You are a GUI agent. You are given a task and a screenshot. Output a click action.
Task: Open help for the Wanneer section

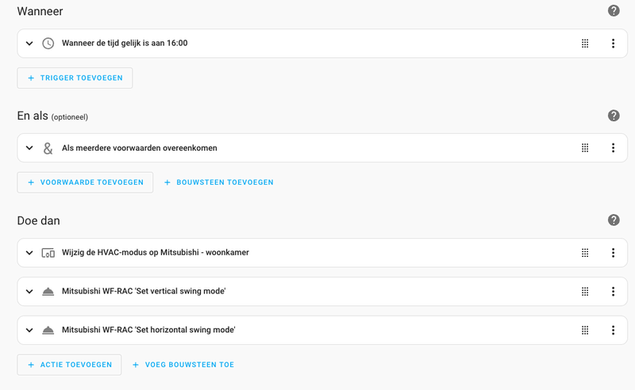tap(614, 11)
